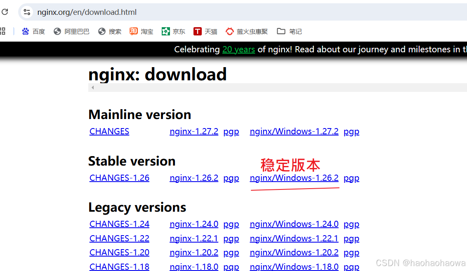Open the 百度 bookmark
Viewport: 467px width, 271px height.
33,31
